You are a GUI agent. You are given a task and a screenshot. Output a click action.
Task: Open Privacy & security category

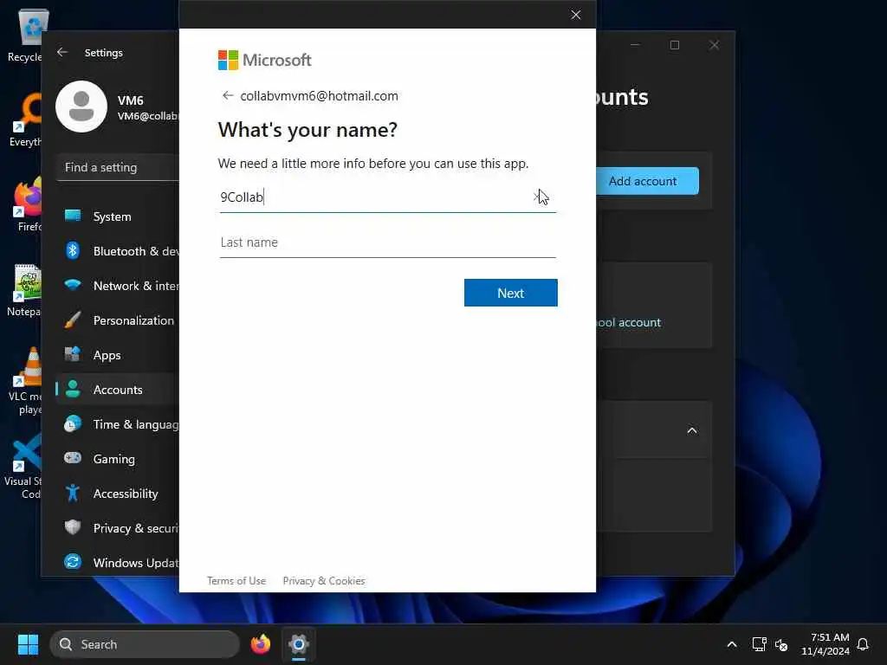(x=118, y=528)
